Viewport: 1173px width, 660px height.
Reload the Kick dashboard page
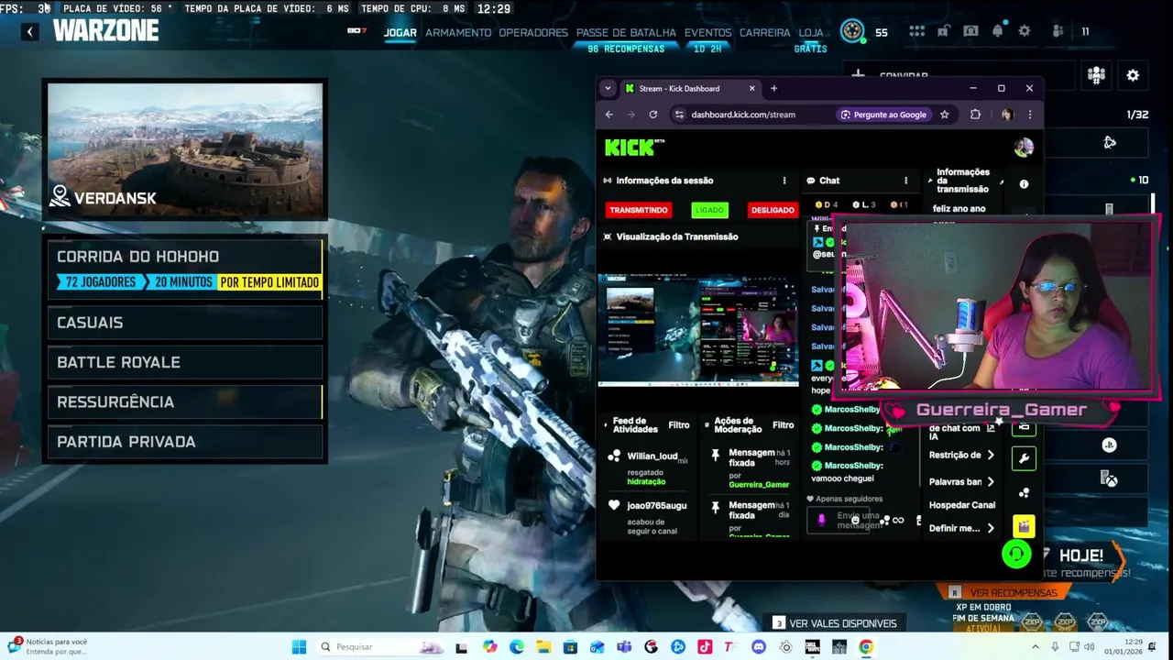click(x=652, y=115)
